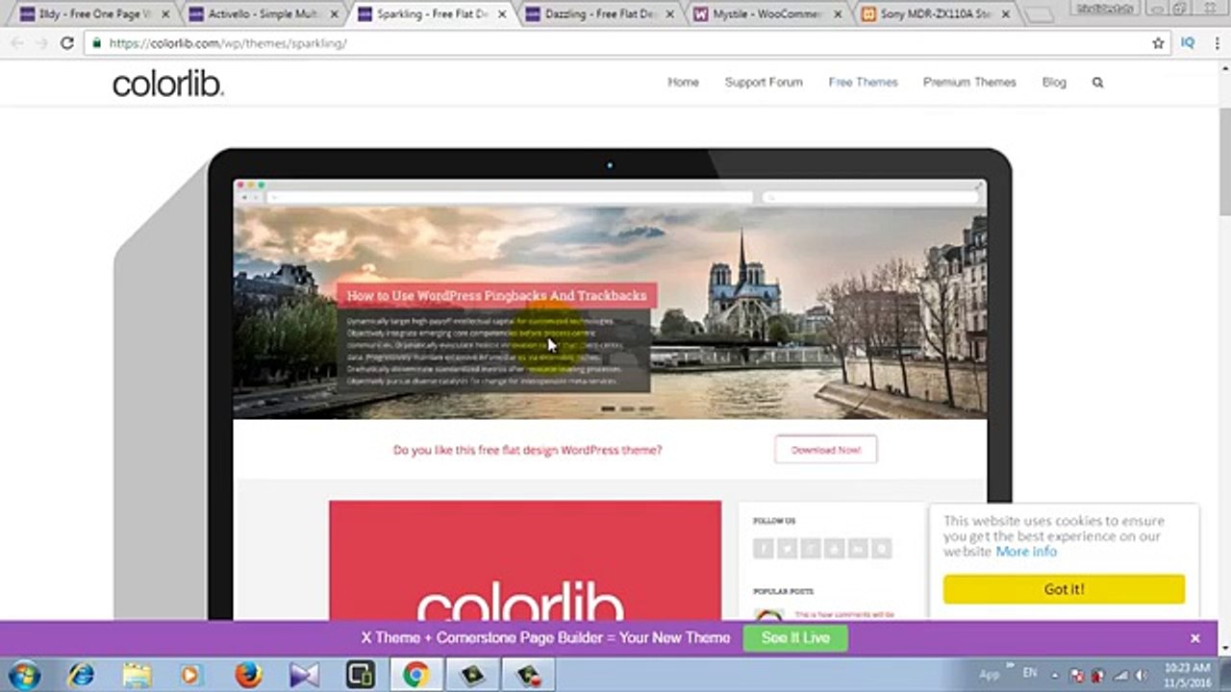Screen dimensions: 1231x692
Task: Open Windows Media Player from the taskbar
Action: 191,675
